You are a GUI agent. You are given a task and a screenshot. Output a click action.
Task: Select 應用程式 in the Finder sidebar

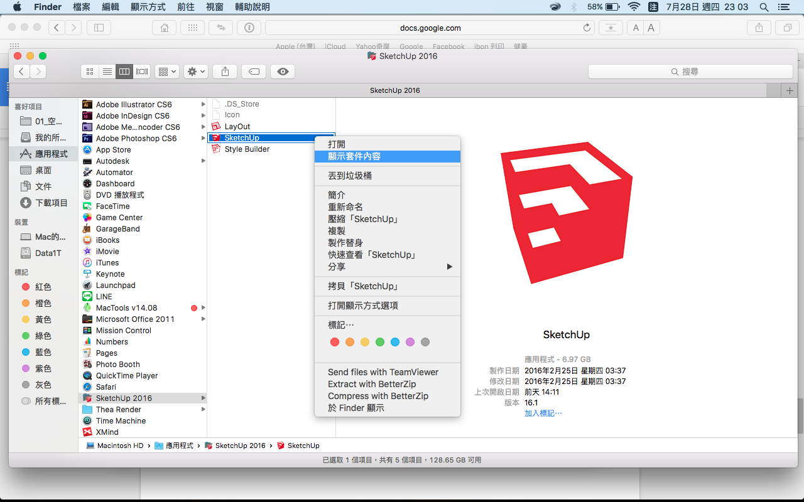[43, 154]
